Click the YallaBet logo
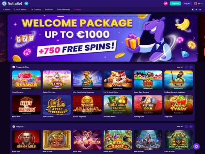The height and width of the screenshot is (154, 205). (12, 3)
